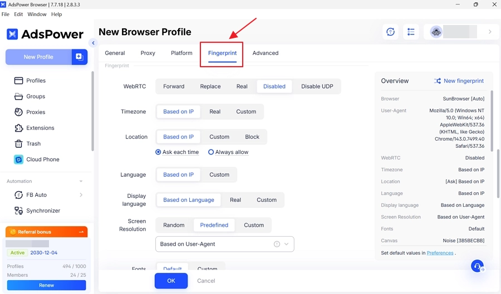The image size is (501, 294).
Task: Click the New fingerprint link
Action: click(464, 81)
